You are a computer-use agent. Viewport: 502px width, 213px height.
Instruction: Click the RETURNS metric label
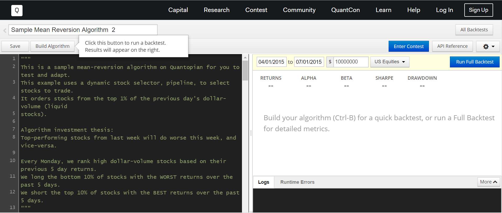point(271,78)
